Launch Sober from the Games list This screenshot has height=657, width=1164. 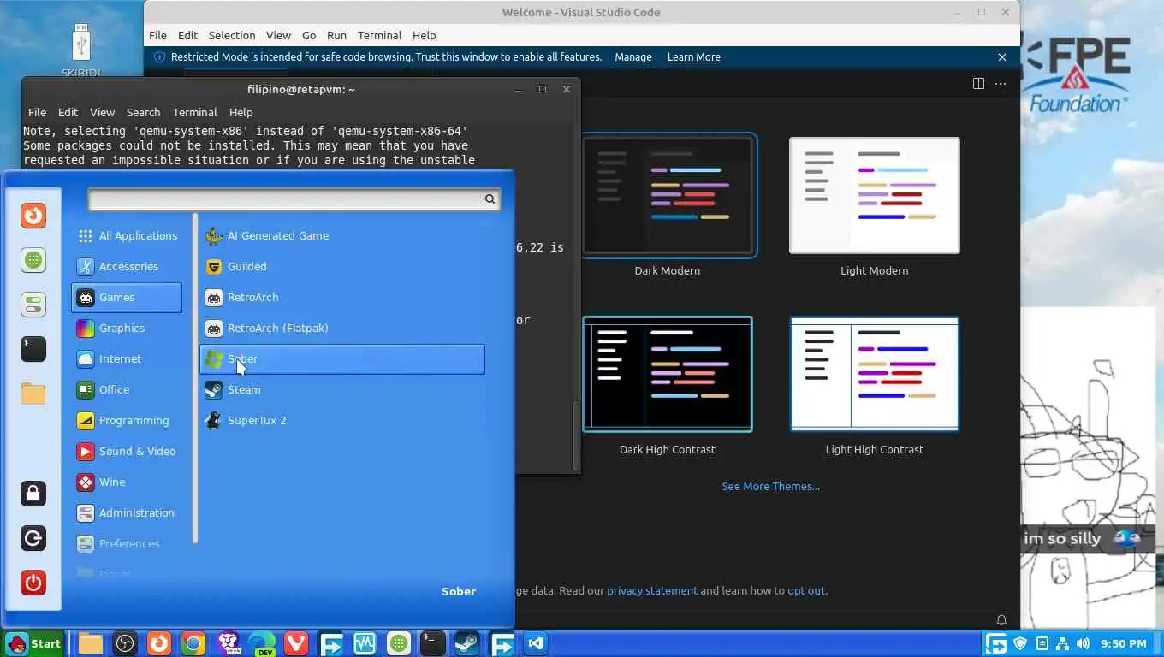[341, 359]
